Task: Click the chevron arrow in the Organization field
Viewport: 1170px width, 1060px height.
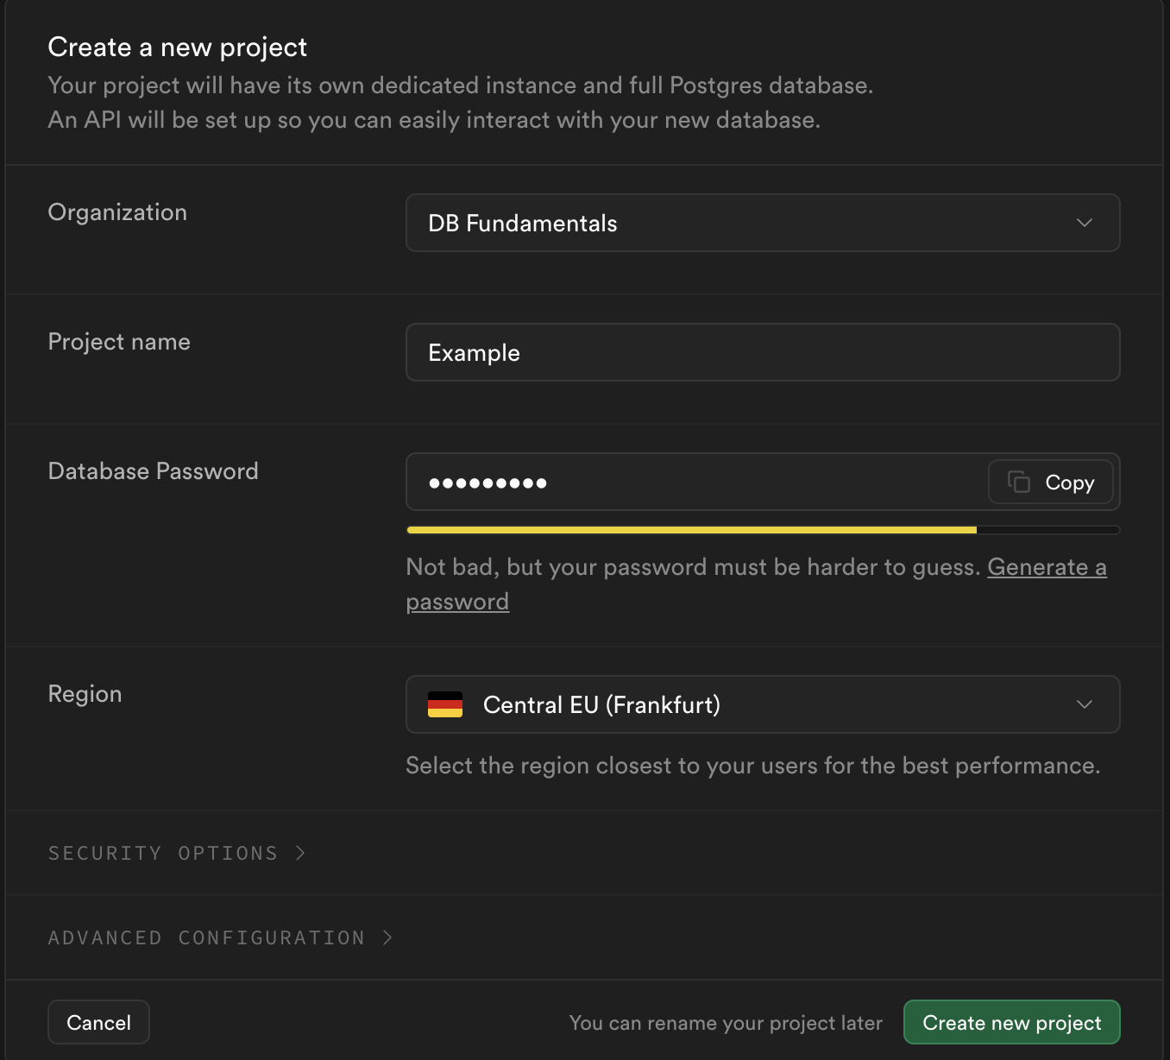Action: click(x=1085, y=223)
